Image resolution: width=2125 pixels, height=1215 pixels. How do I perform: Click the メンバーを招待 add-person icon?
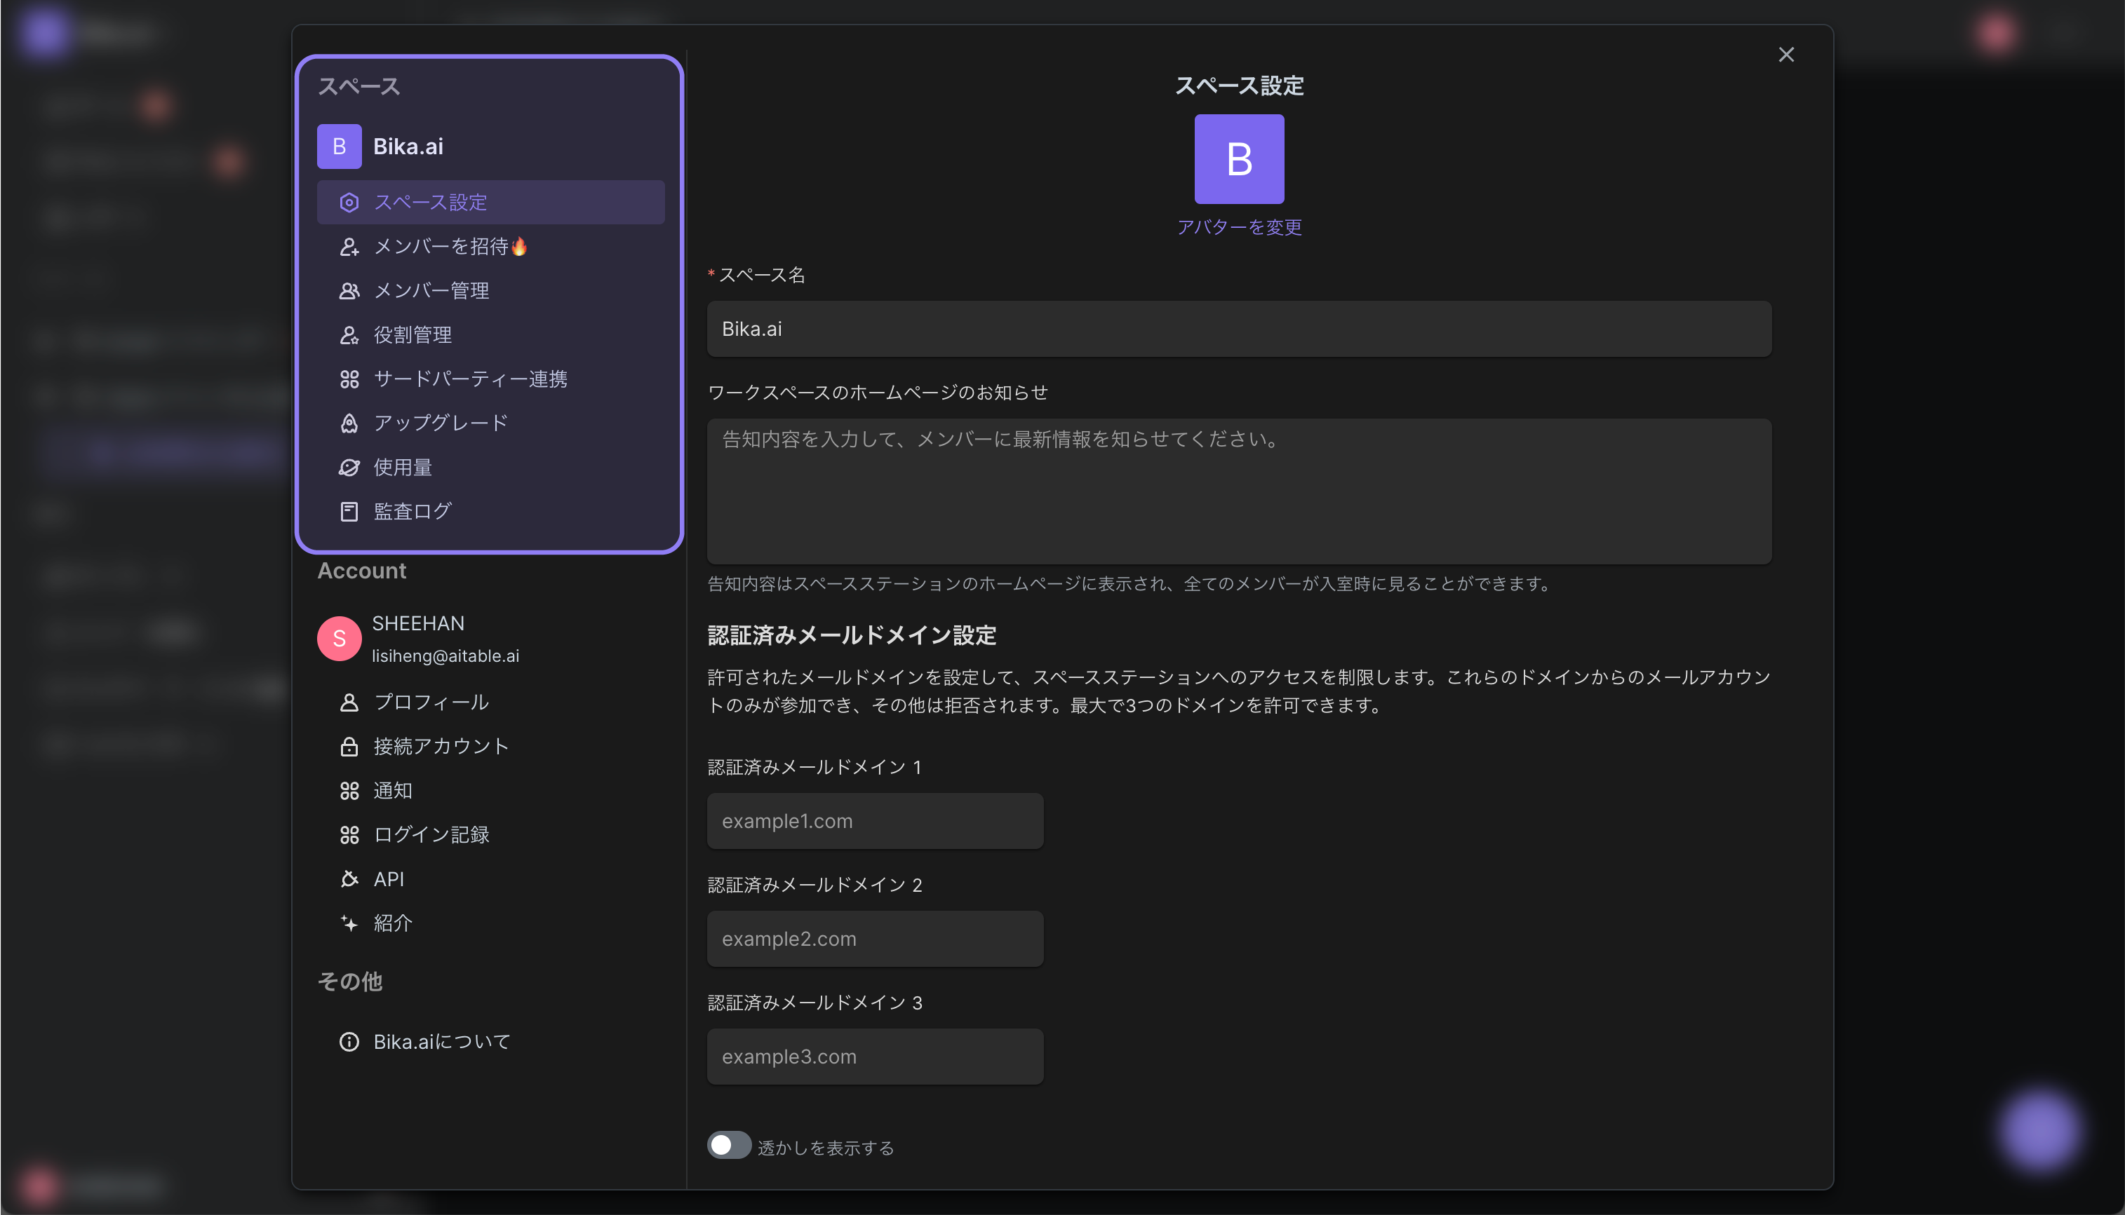349,247
